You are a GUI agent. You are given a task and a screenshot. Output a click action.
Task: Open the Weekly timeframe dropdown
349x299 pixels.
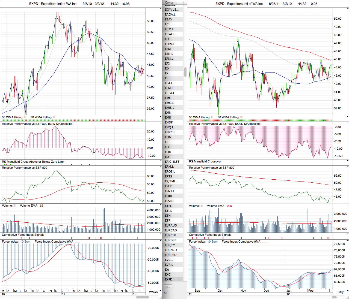tap(155, 292)
